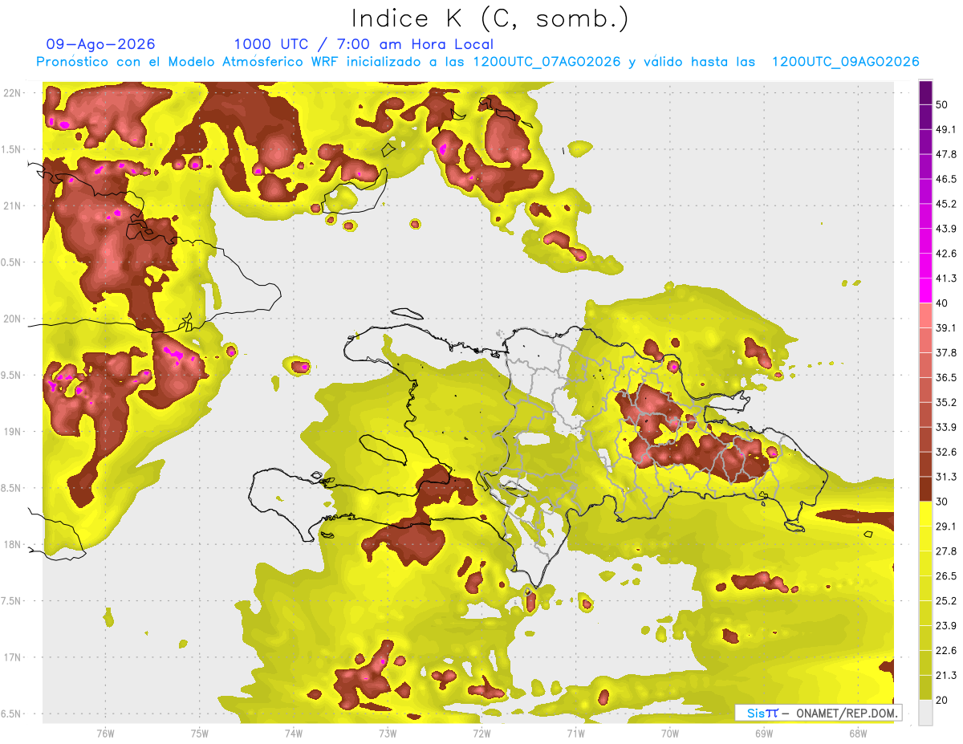Click the colorbar value 30
This screenshot has width=963, height=744.
point(942,502)
